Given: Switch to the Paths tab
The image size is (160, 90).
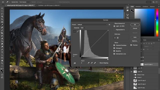Looking at the screenshot, I should click(145, 40).
